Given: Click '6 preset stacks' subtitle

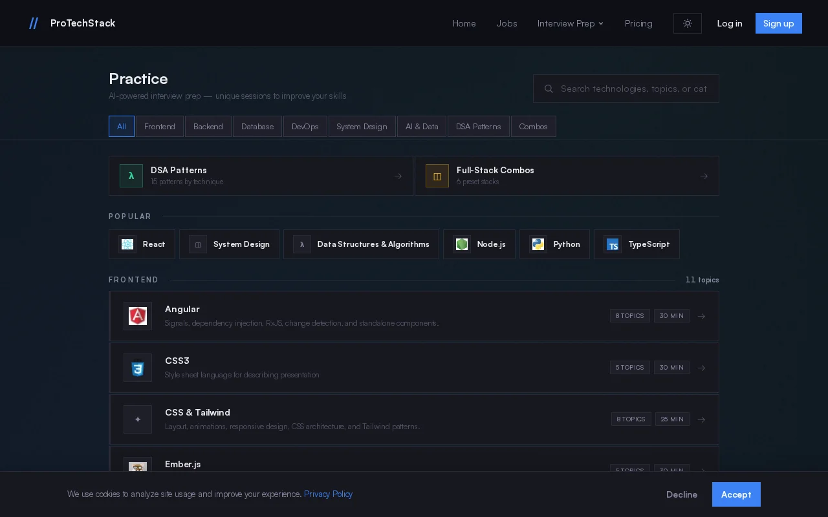Looking at the screenshot, I should (478, 182).
